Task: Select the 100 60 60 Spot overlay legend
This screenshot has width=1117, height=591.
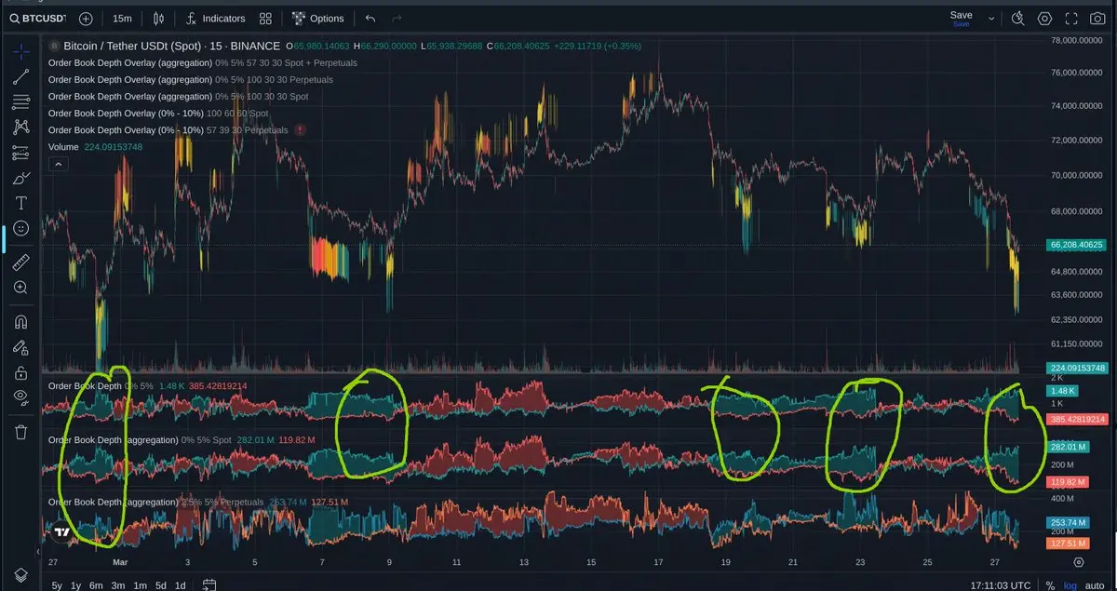Action: click(158, 113)
